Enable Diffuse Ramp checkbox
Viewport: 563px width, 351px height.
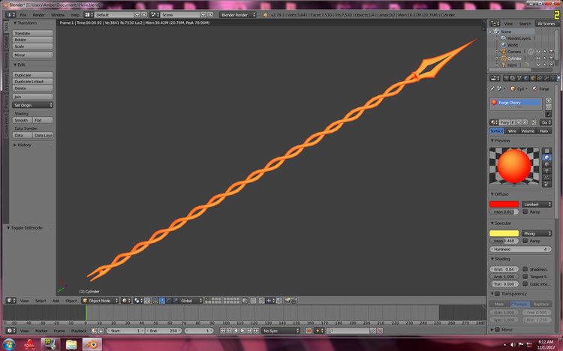(525, 211)
